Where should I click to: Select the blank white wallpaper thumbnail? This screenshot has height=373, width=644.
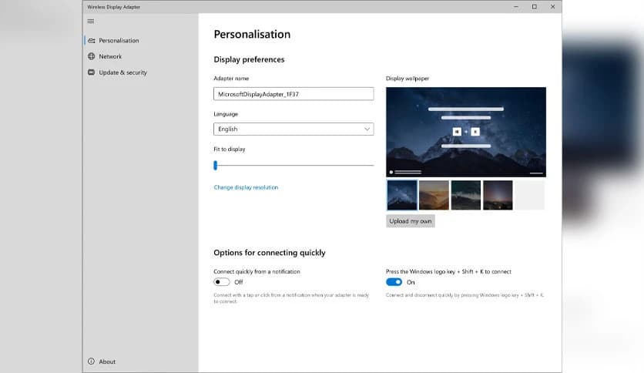[x=529, y=196]
